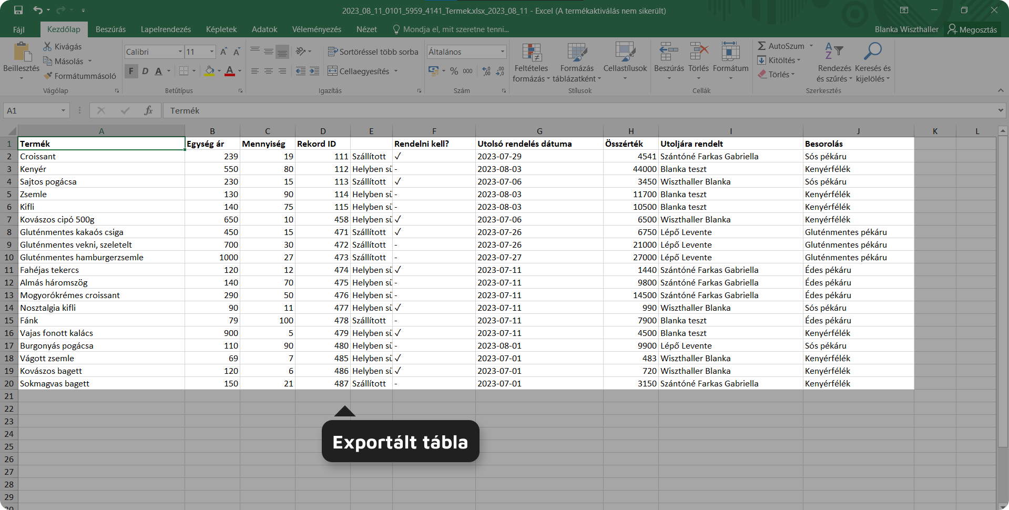The width and height of the screenshot is (1009, 510).
Task: Switch to the Véleményezés tab
Action: [317, 29]
